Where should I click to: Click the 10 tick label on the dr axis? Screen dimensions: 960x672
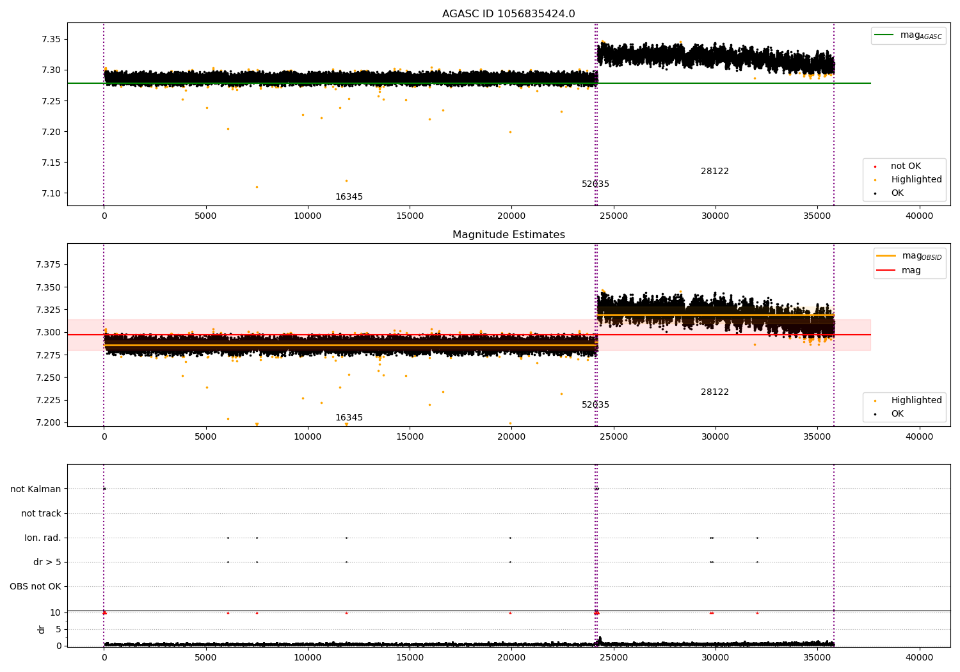click(56, 612)
